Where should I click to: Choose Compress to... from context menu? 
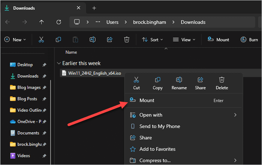[183, 161]
